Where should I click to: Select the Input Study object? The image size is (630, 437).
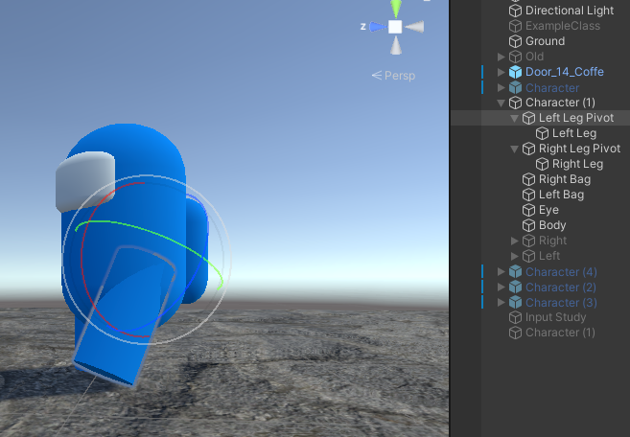(555, 317)
